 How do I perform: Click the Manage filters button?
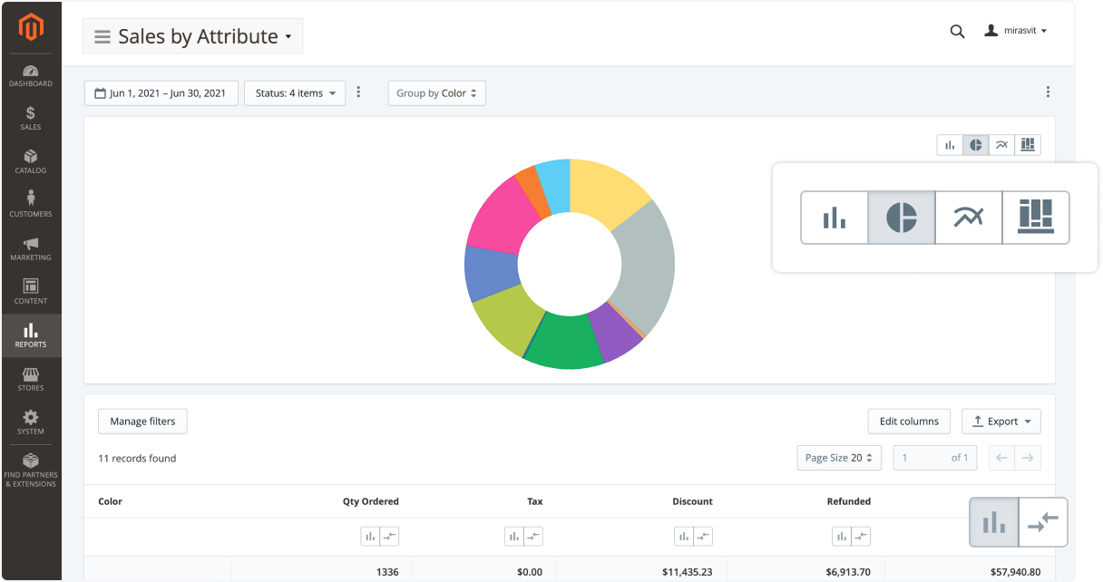(142, 422)
